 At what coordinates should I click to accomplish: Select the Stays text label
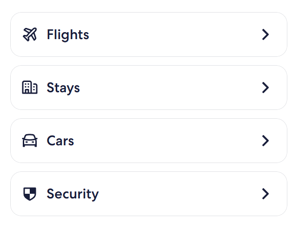(x=63, y=88)
